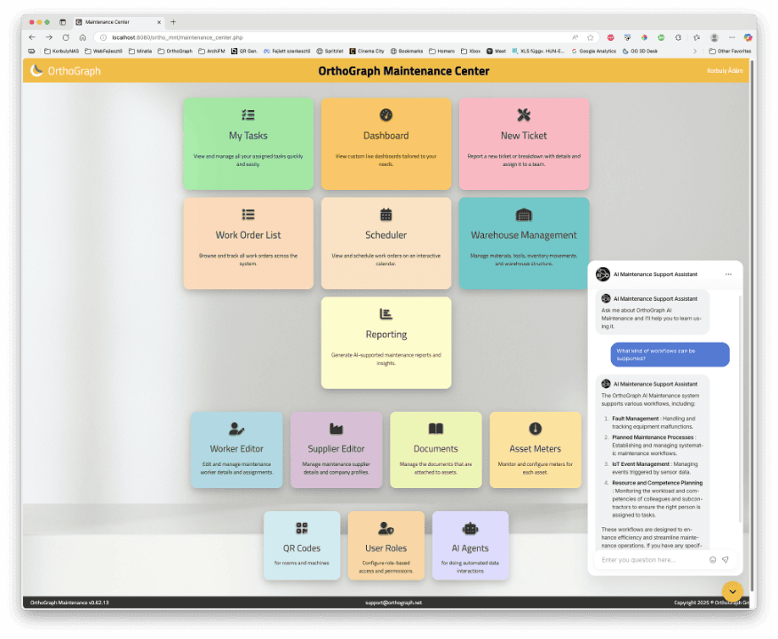Click the chat conversation scrollbar
The height and width of the screenshot is (639, 778).
tap(741, 409)
